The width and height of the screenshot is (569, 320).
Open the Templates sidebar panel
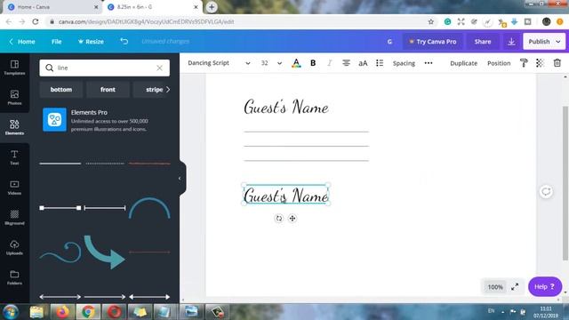tap(14, 68)
